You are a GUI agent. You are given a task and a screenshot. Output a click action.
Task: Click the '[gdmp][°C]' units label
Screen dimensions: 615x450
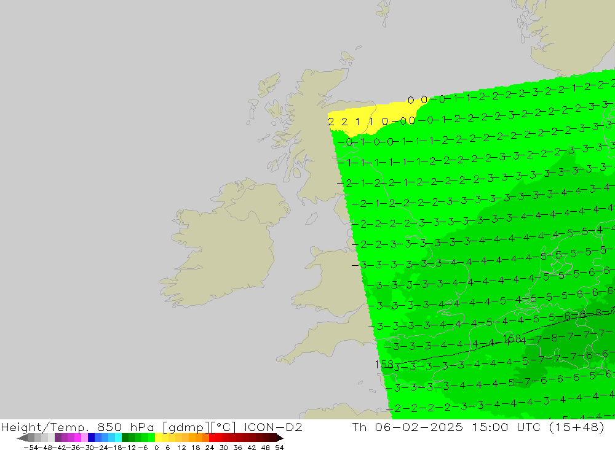coord(199,427)
